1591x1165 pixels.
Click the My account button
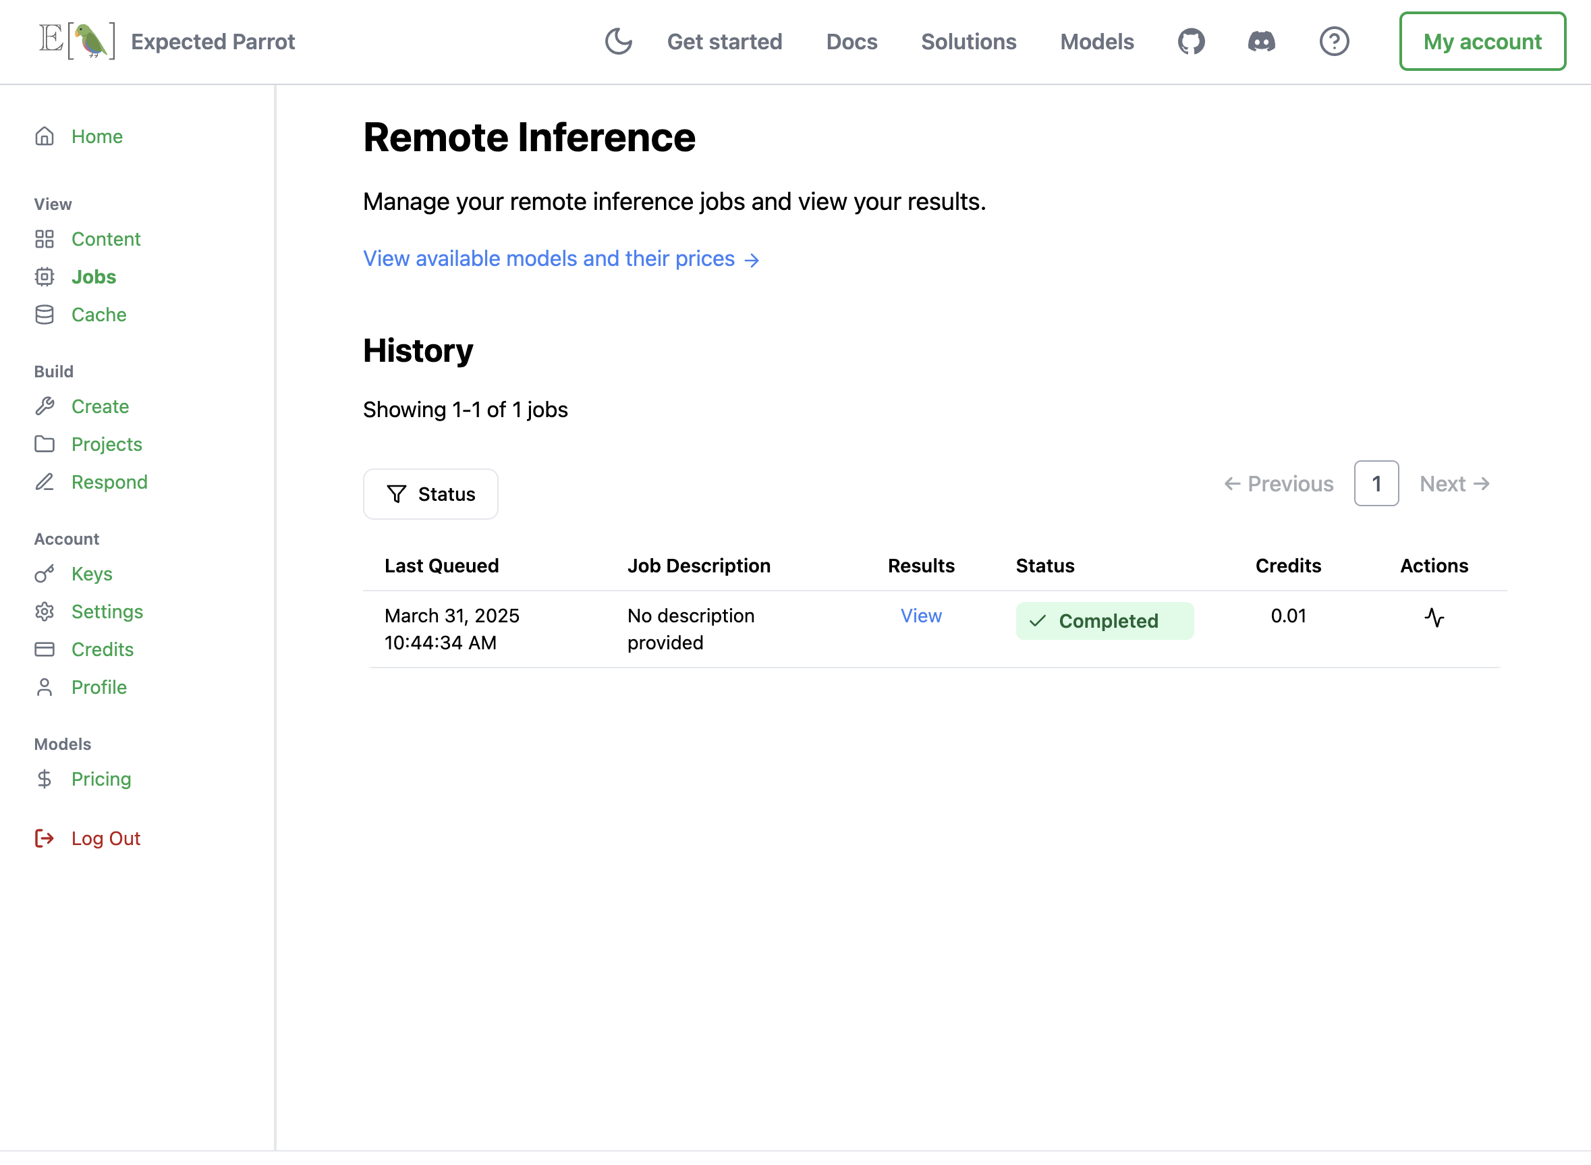click(1482, 42)
